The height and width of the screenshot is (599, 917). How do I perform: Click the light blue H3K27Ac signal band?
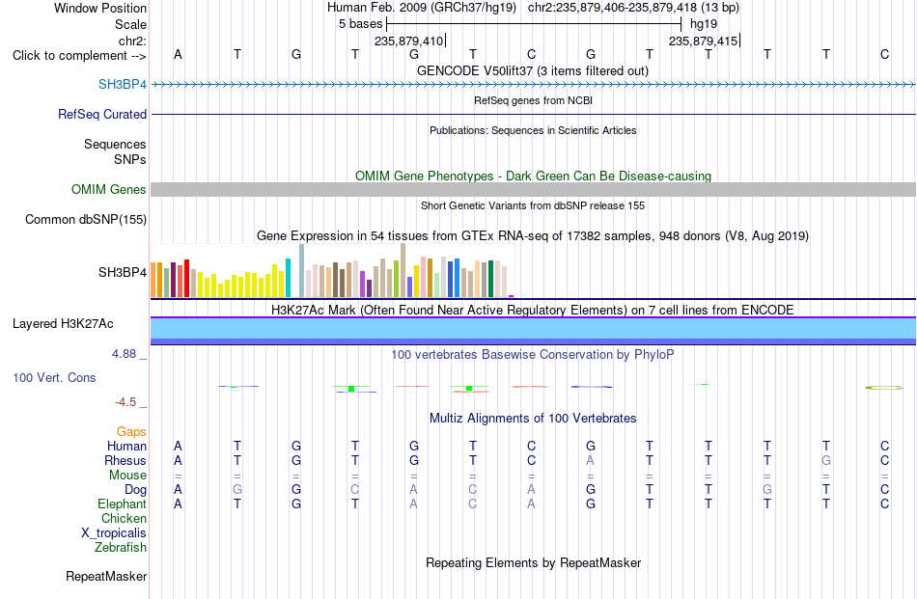click(533, 328)
